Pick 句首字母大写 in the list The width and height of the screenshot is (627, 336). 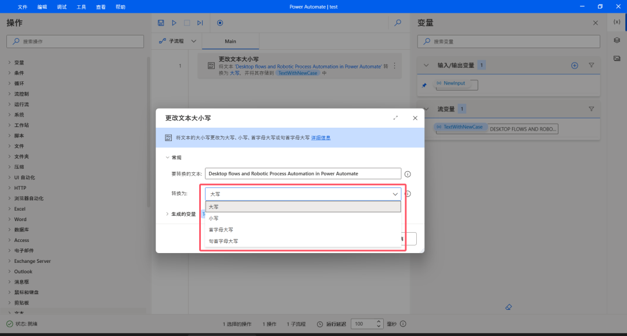(x=224, y=241)
